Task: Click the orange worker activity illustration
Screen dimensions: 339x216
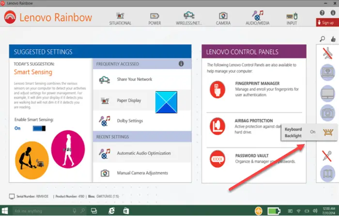Action: click(x=32, y=160)
